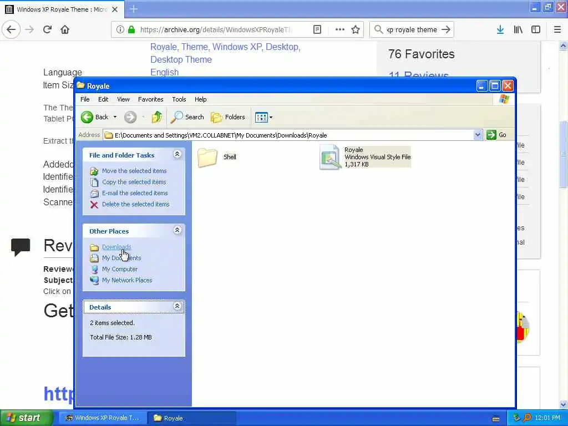Open the Tools menu
The image size is (568, 426).
point(179,99)
